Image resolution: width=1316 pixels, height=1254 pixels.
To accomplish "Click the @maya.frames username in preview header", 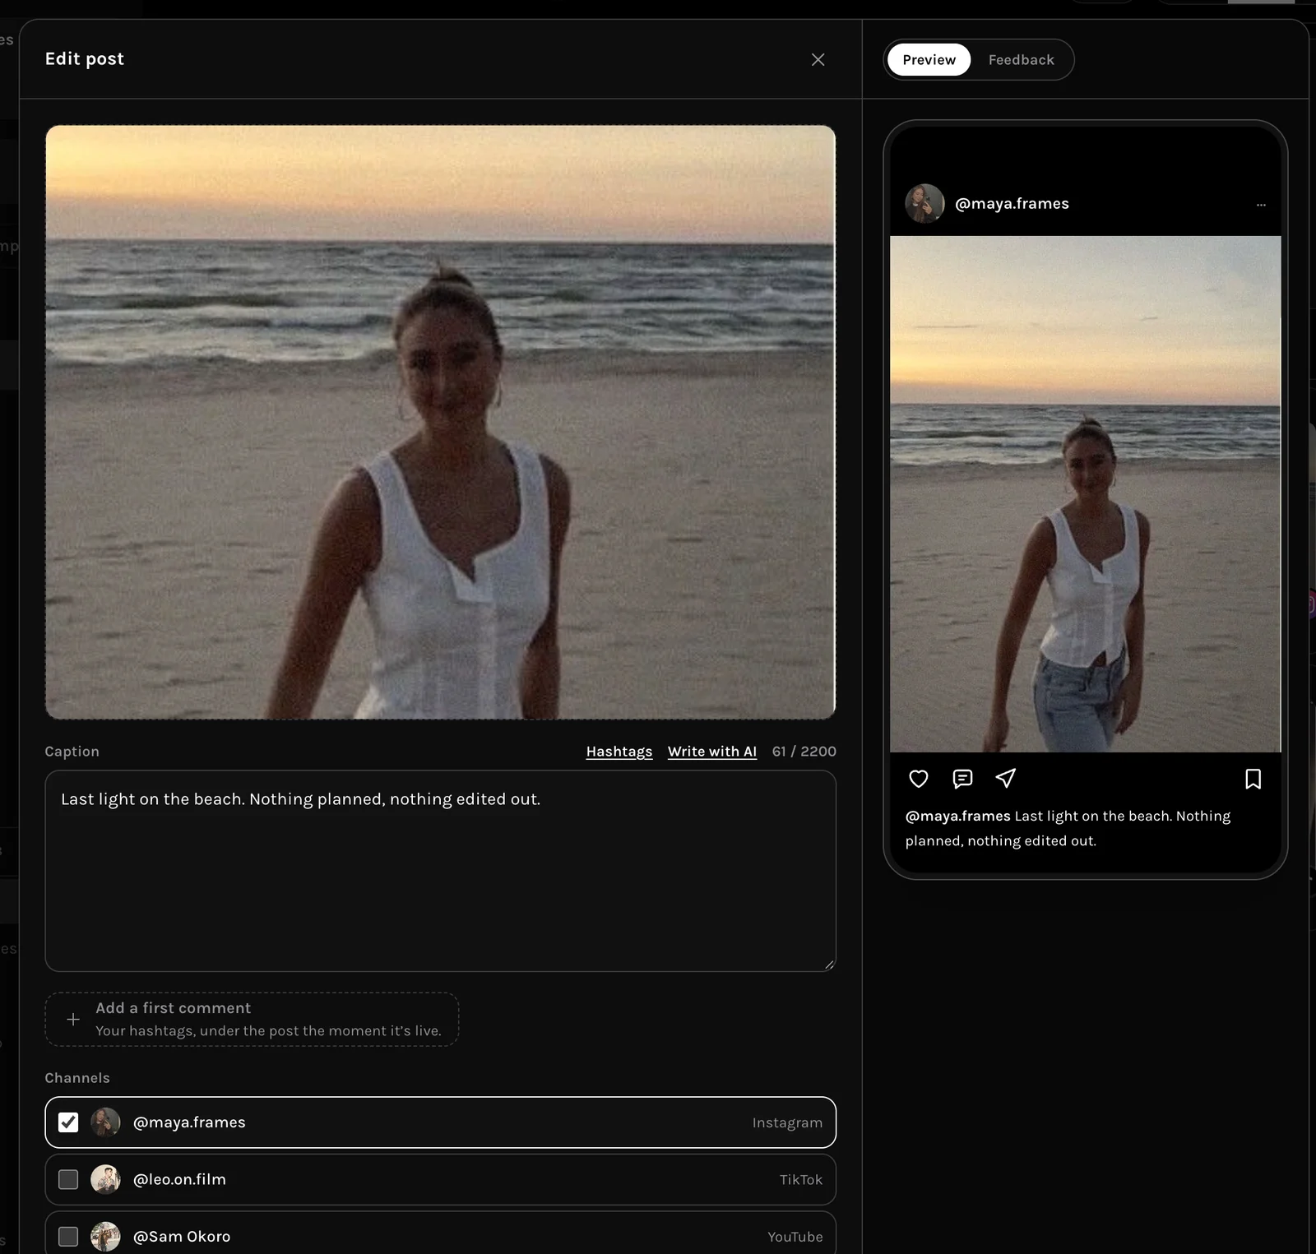I will pyautogui.click(x=1012, y=204).
